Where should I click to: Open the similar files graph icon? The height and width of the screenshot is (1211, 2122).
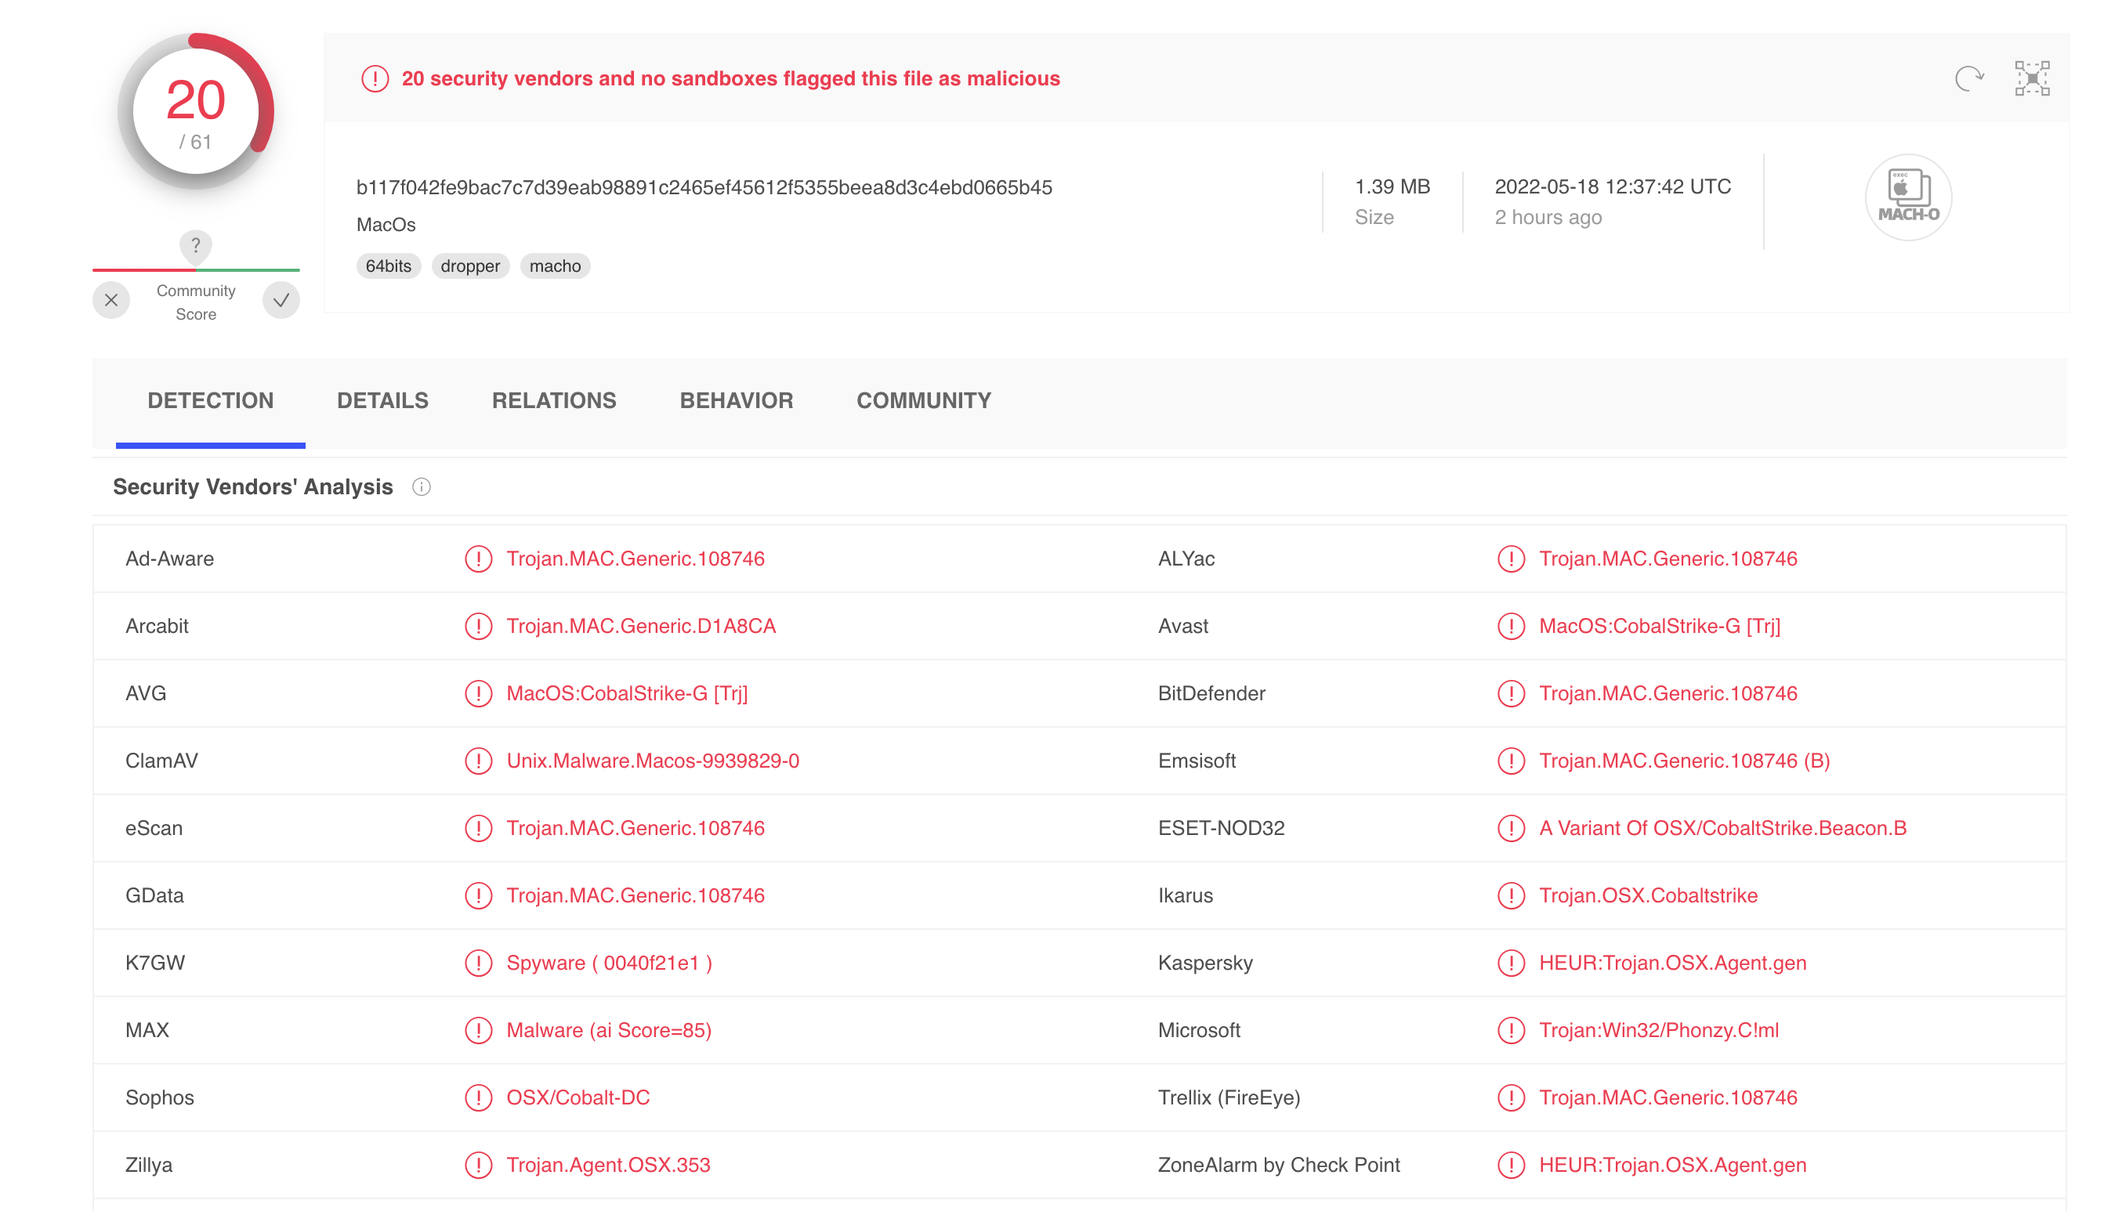point(2031,78)
